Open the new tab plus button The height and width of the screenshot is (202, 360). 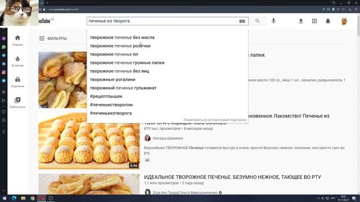[x=47, y=3]
